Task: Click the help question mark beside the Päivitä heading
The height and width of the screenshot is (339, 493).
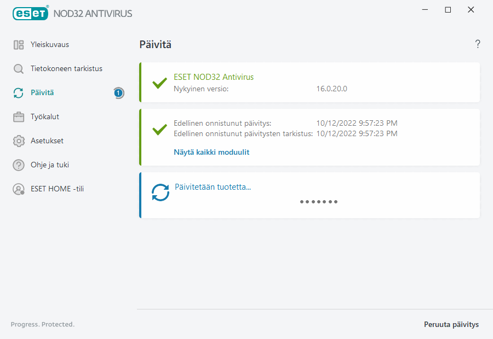Action: click(x=477, y=44)
